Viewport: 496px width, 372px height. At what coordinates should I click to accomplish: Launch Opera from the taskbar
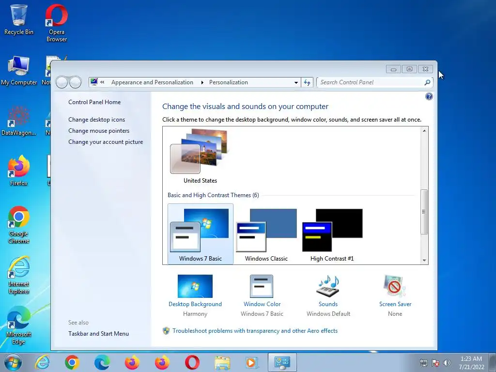[192, 362]
